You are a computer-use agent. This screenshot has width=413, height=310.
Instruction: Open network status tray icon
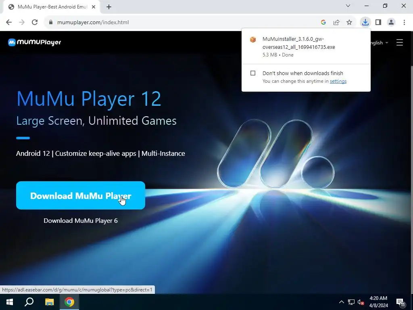pyautogui.click(x=351, y=302)
